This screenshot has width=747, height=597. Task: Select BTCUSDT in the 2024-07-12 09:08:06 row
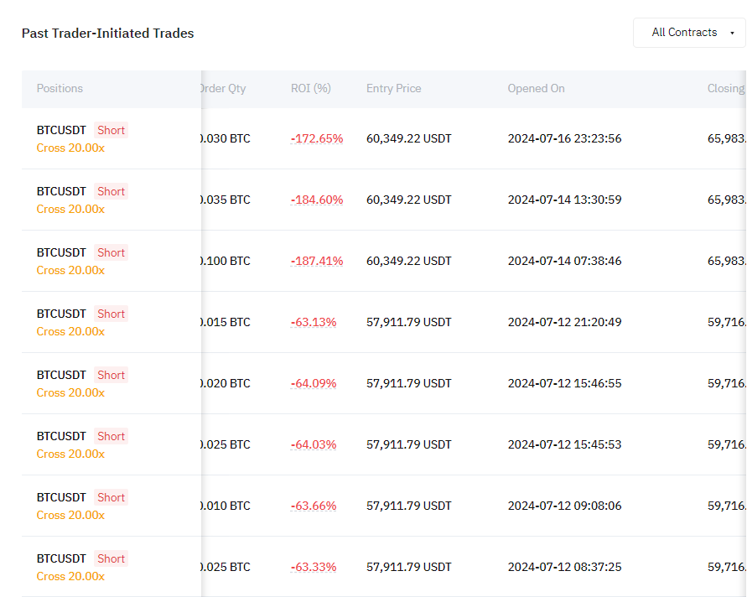point(61,497)
